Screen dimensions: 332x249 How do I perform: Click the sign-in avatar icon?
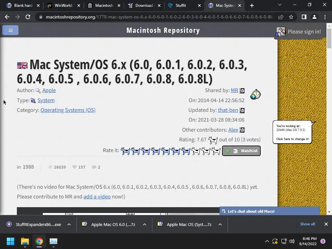(x=280, y=32)
